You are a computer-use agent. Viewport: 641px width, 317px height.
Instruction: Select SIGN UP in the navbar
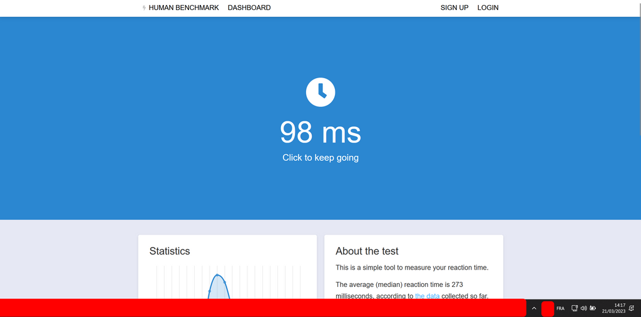pyautogui.click(x=454, y=8)
